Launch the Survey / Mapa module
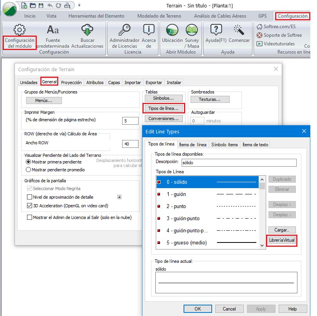 192,30
